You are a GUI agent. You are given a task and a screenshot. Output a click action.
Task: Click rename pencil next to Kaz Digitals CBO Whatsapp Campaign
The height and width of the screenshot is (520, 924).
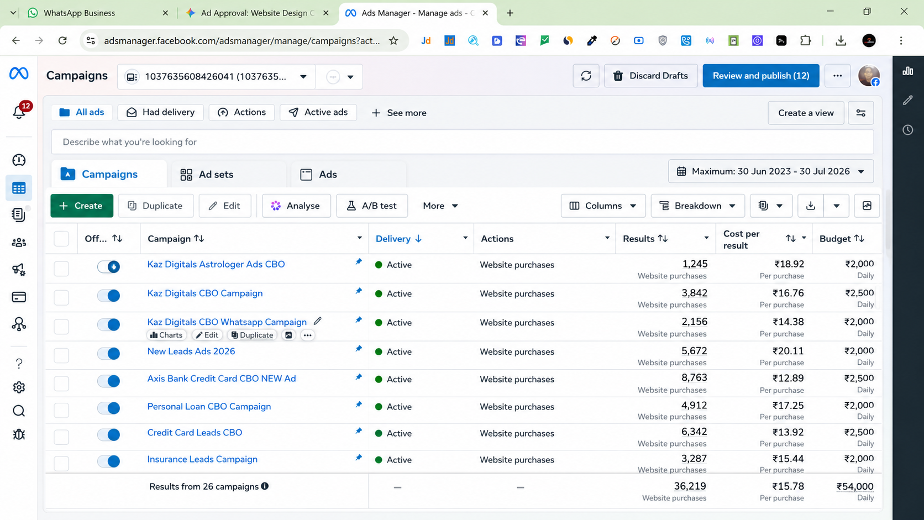318,321
